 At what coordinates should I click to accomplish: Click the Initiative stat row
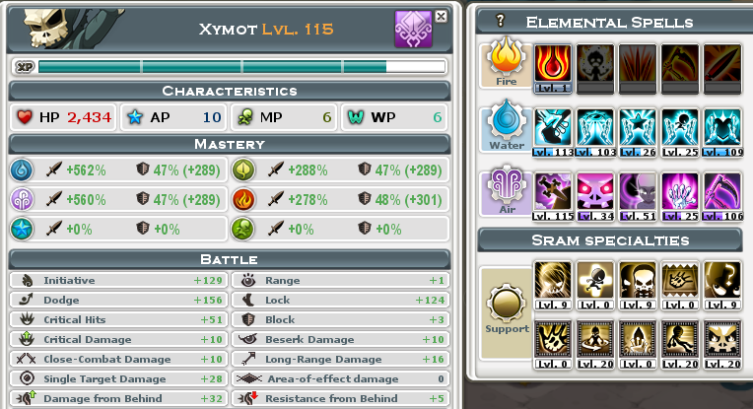tap(118, 280)
